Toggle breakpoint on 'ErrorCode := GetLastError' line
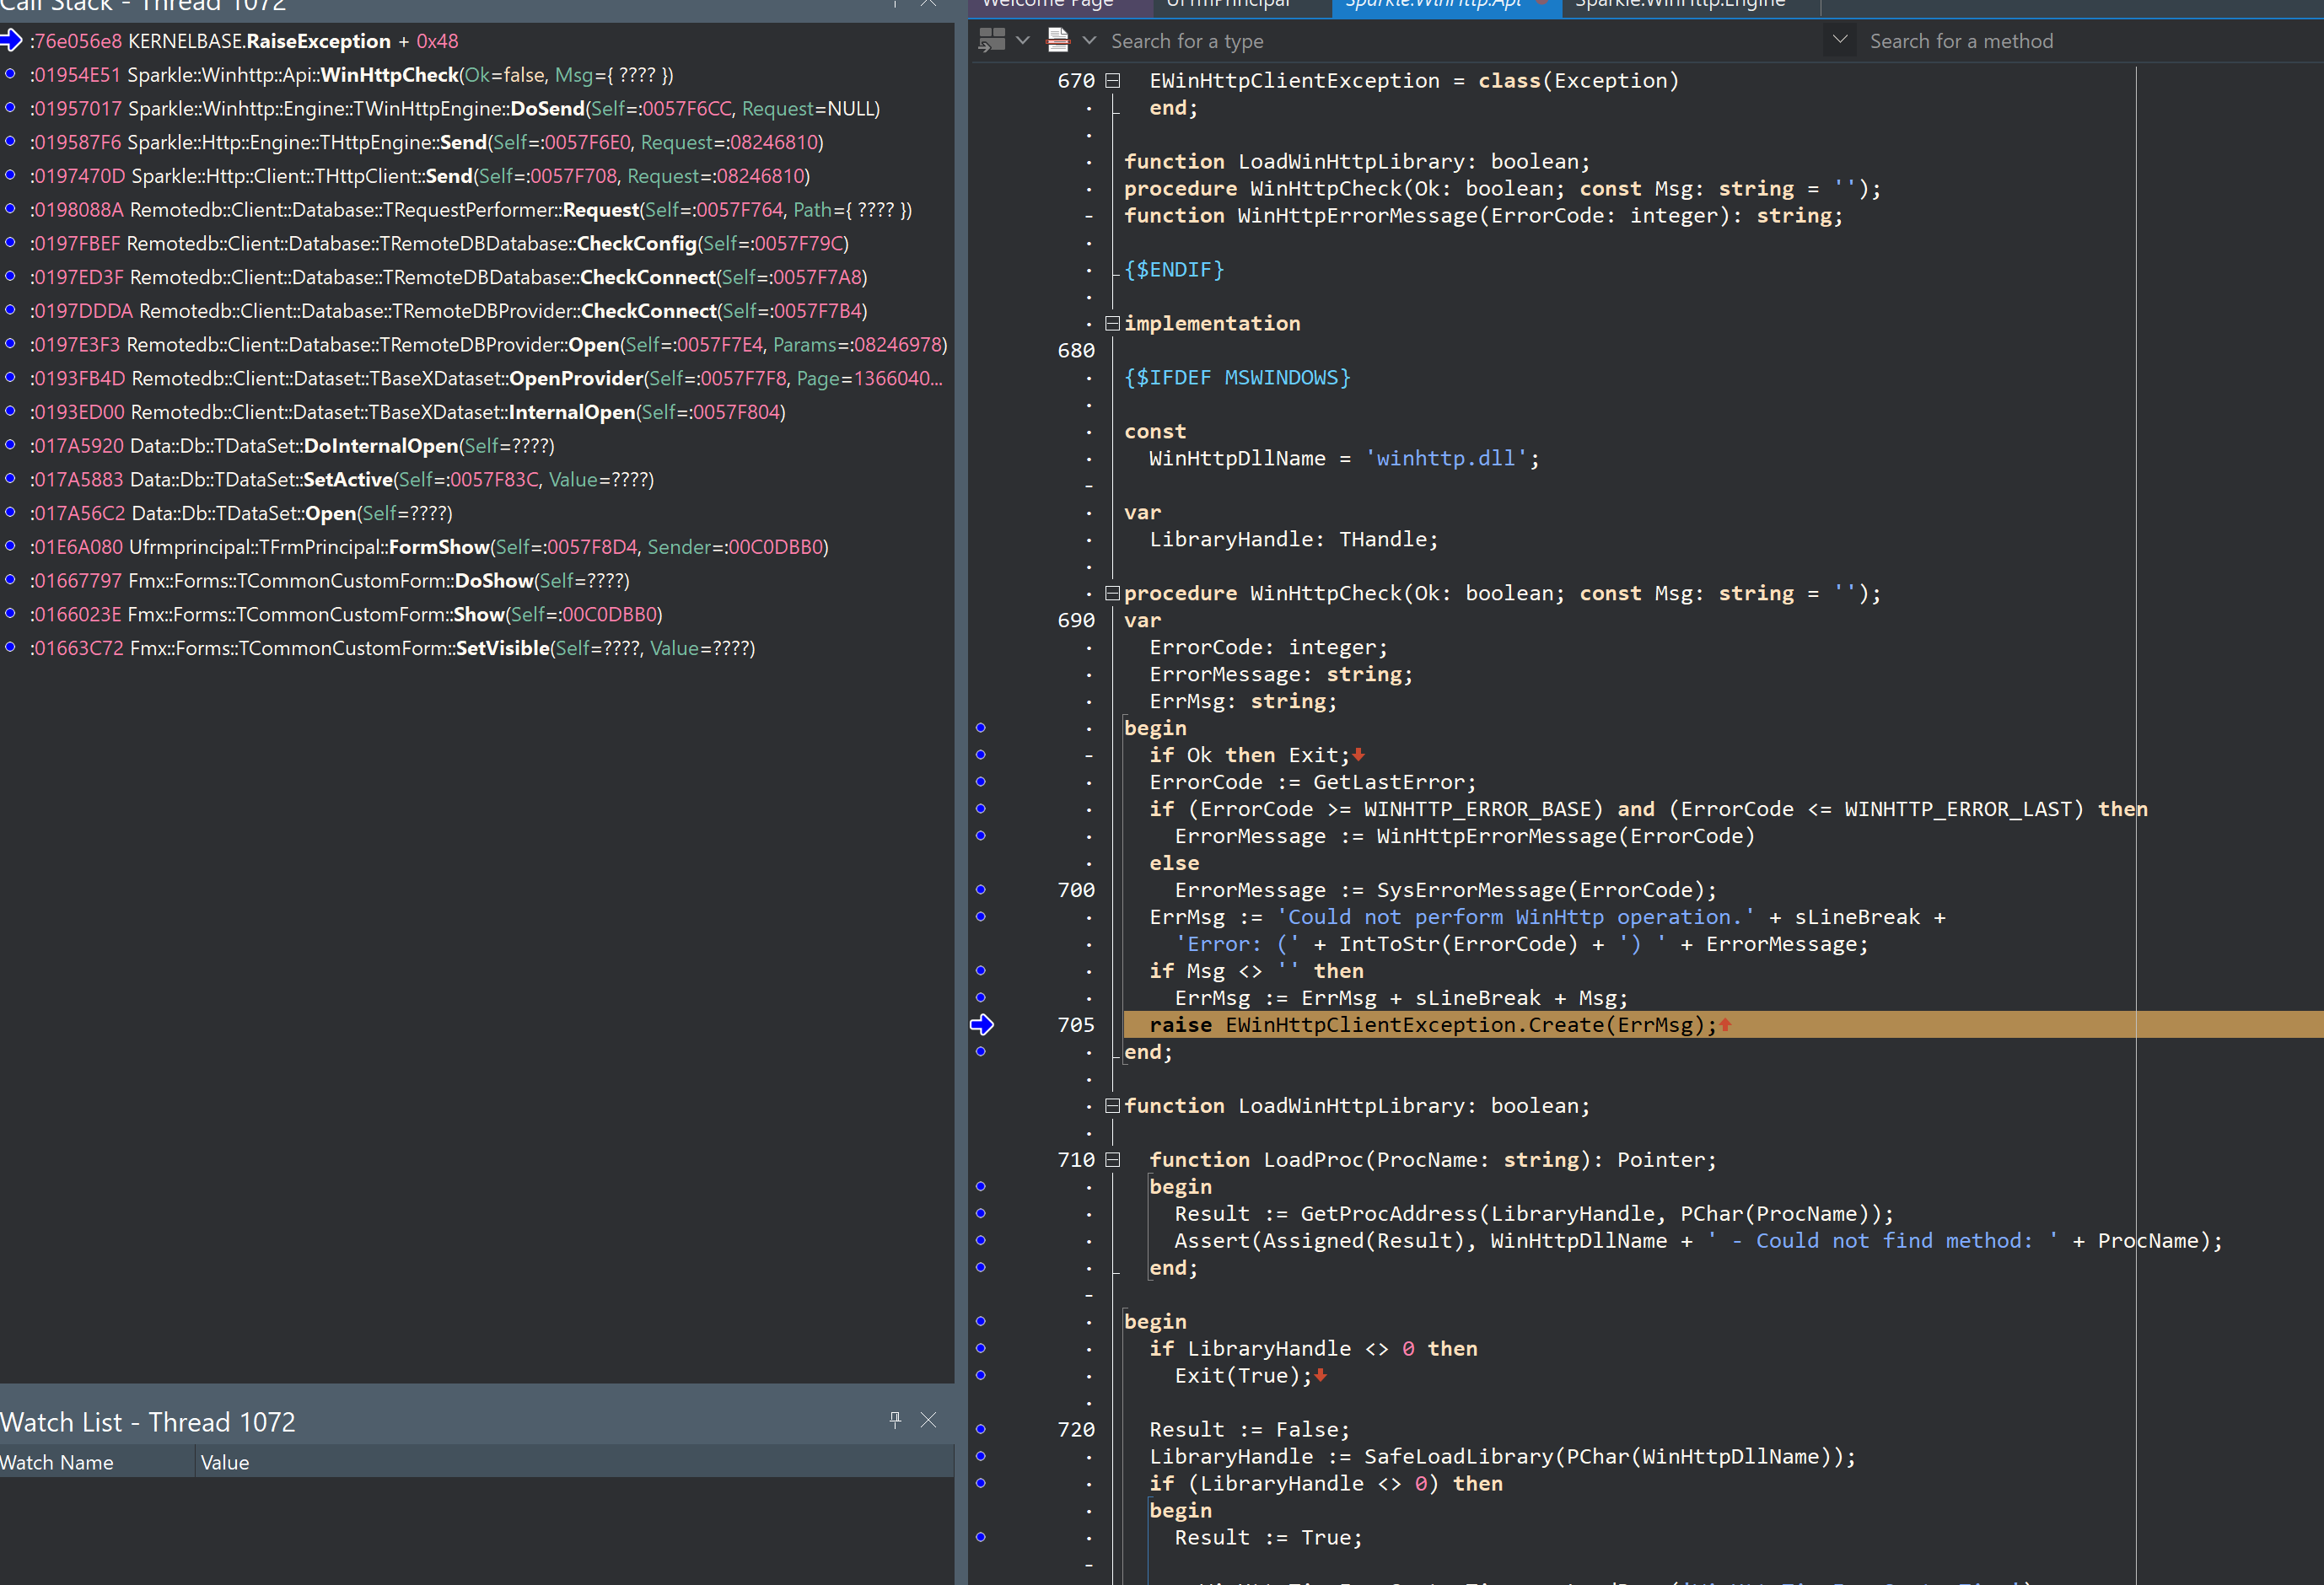This screenshot has width=2324, height=1585. tap(980, 781)
